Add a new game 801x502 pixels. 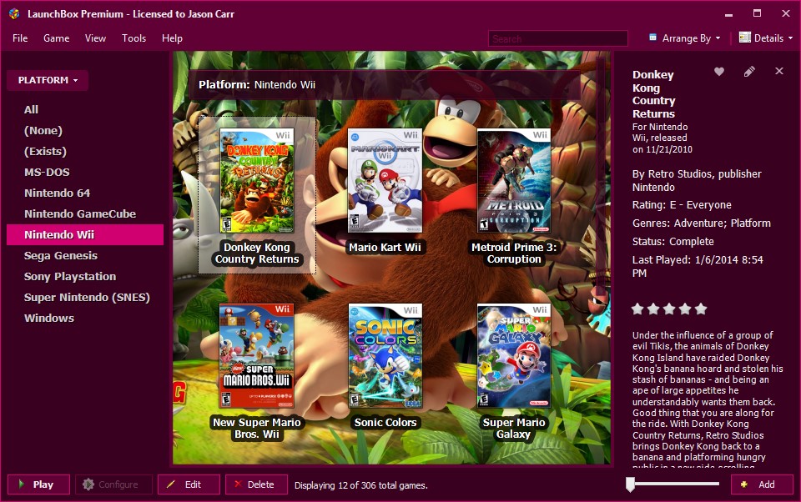pos(762,484)
